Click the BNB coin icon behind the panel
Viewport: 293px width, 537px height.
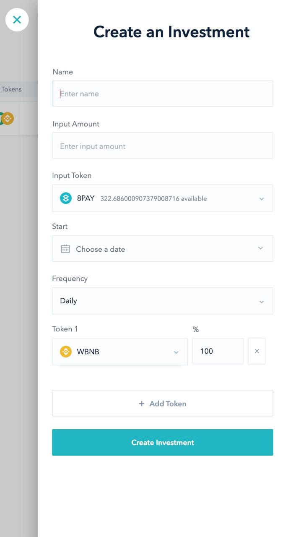point(8,119)
